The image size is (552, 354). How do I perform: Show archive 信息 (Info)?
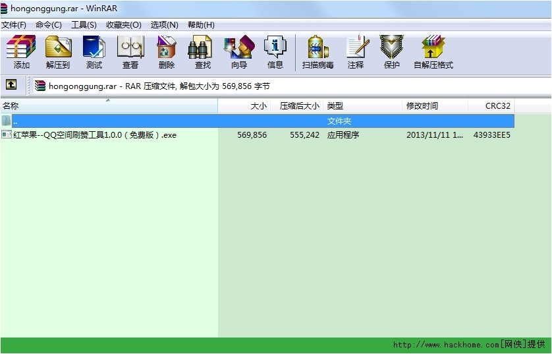click(275, 52)
